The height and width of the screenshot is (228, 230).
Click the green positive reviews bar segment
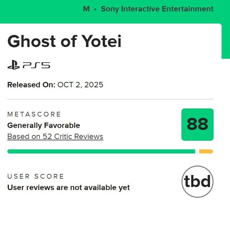tap(101, 151)
